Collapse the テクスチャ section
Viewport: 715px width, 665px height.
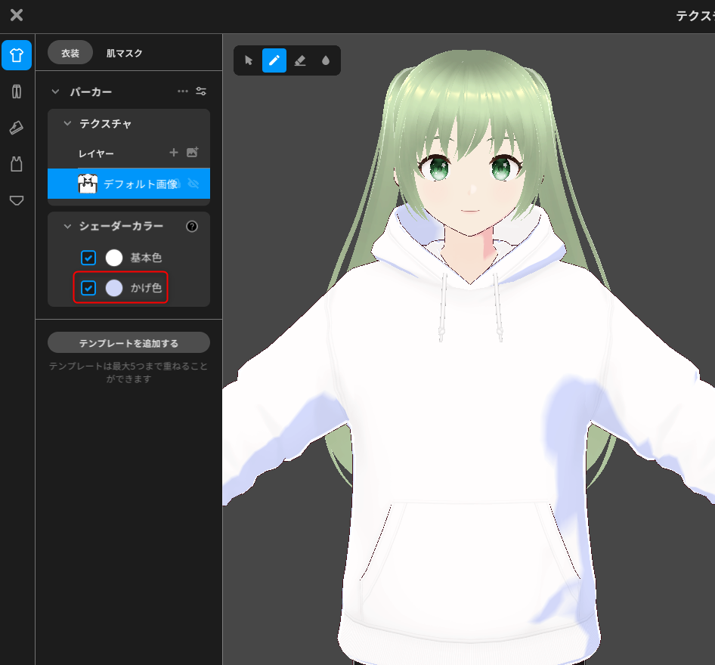(x=67, y=123)
